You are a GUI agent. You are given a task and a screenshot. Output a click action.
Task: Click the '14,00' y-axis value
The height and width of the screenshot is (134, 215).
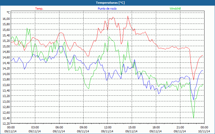click(6, 74)
